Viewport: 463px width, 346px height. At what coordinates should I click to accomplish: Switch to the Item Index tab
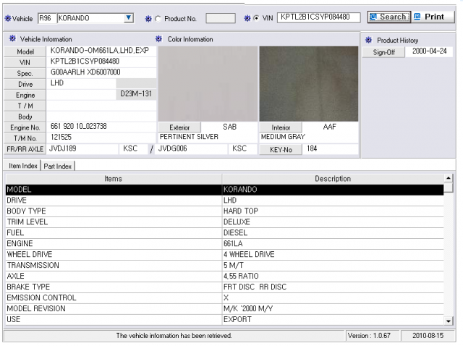pyautogui.click(x=22, y=166)
